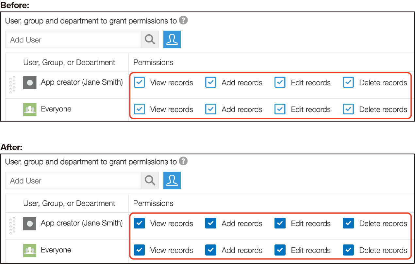The image size is (415, 264).
Task: Click help icon in the After panel
Action: point(184,161)
